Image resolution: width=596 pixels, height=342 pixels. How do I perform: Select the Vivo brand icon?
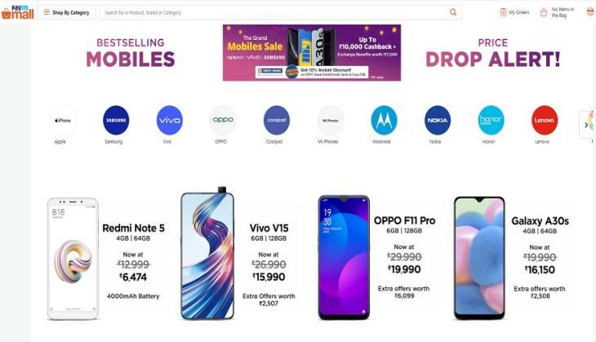[x=170, y=120]
